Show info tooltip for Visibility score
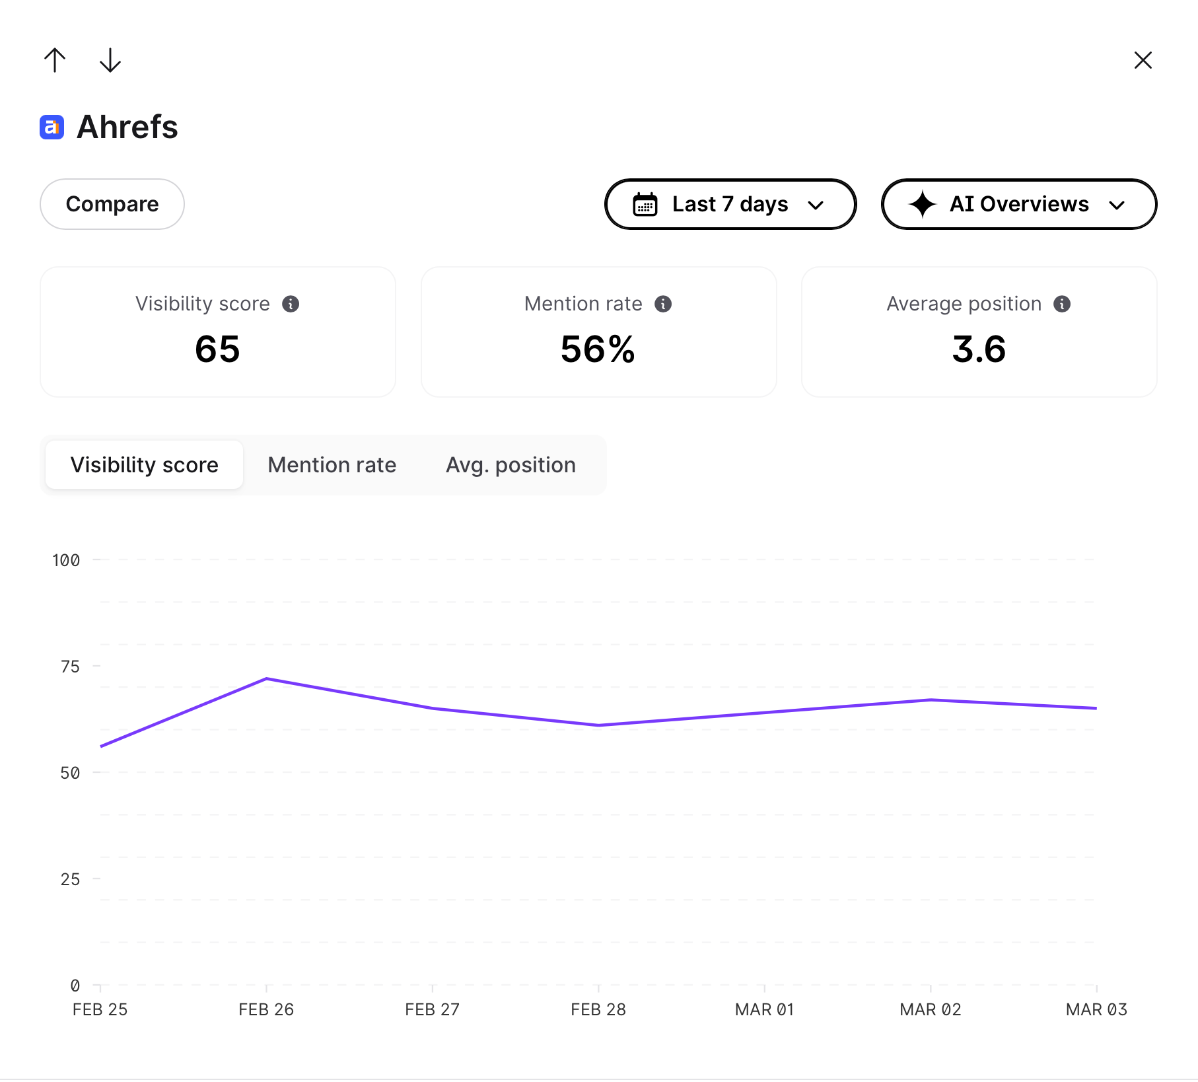Screen dimensions: 1198x1082 point(291,304)
